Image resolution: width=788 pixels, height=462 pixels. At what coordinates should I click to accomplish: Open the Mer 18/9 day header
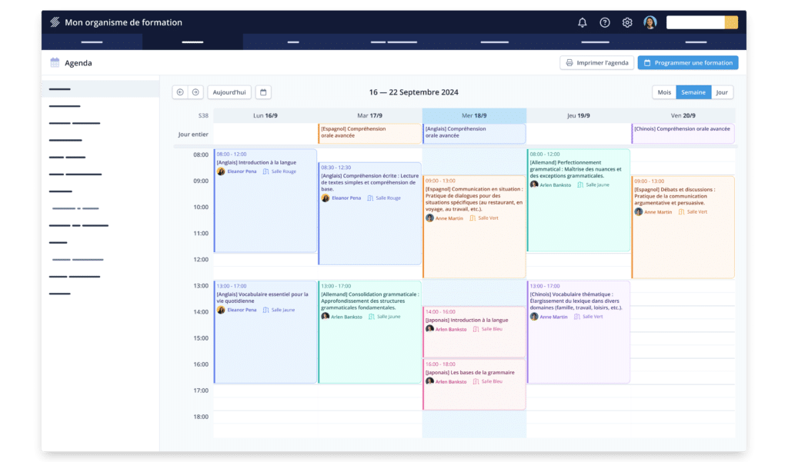coord(474,115)
